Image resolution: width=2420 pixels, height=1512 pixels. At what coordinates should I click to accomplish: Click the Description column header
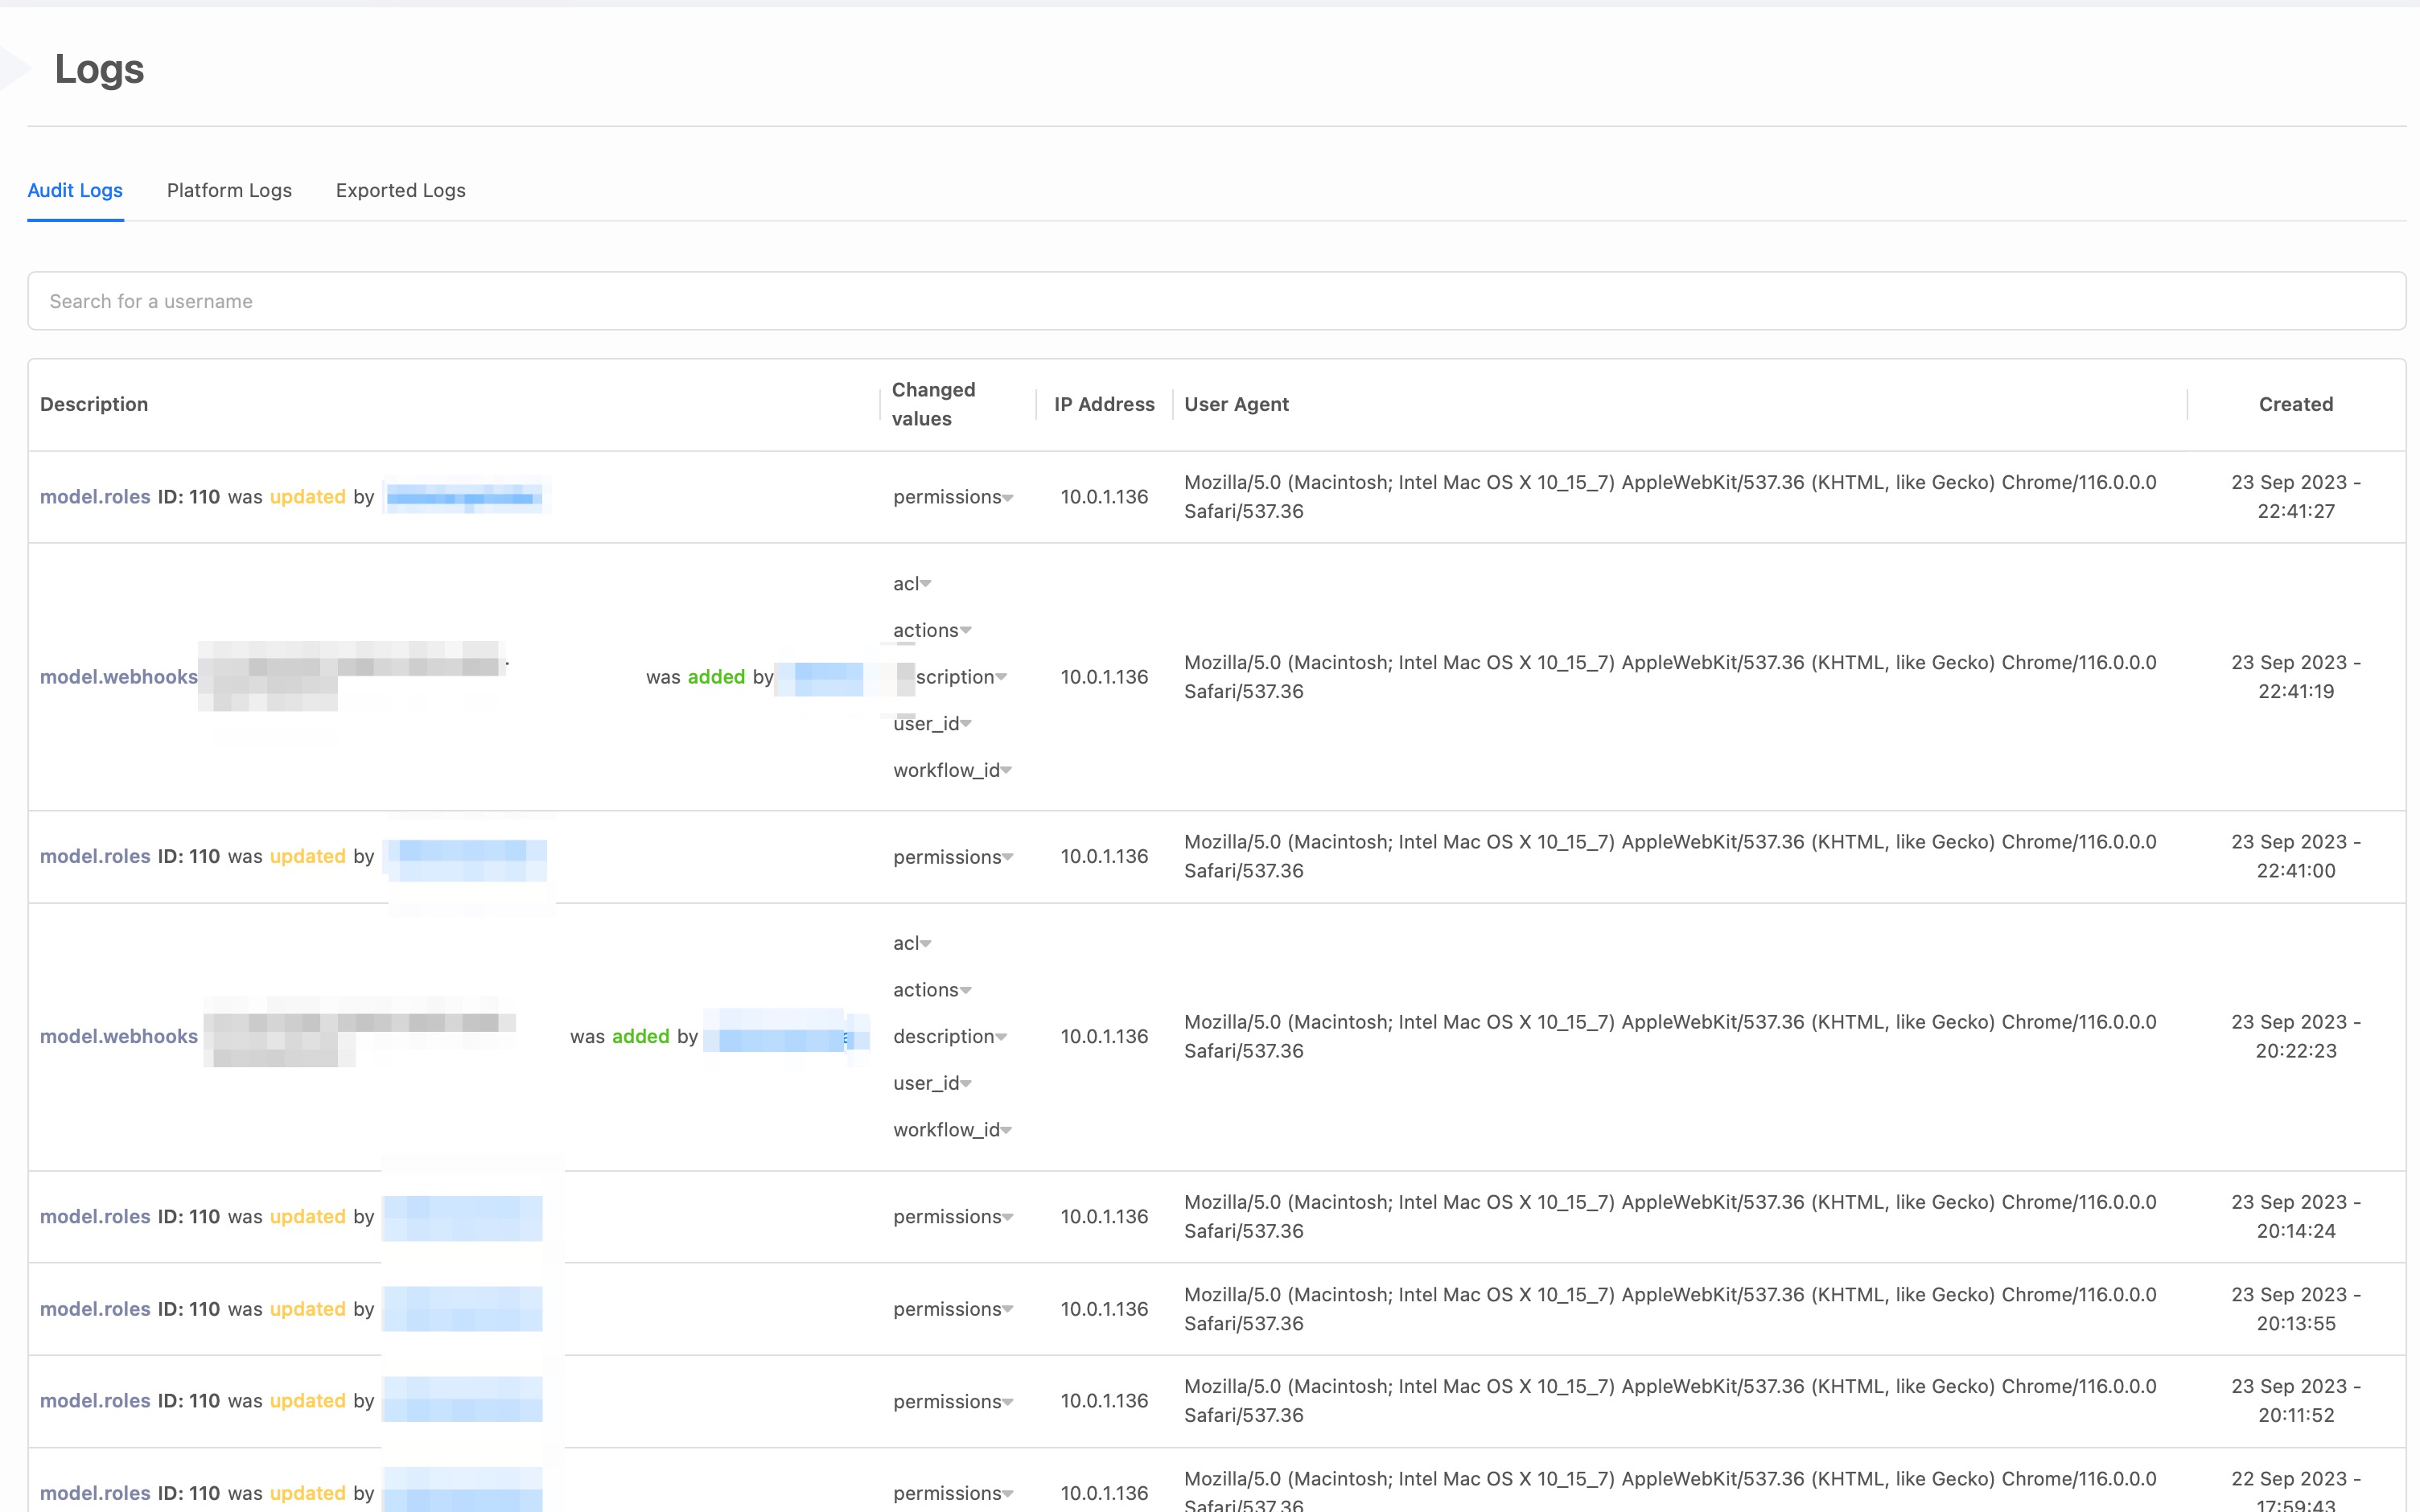pos(94,404)
